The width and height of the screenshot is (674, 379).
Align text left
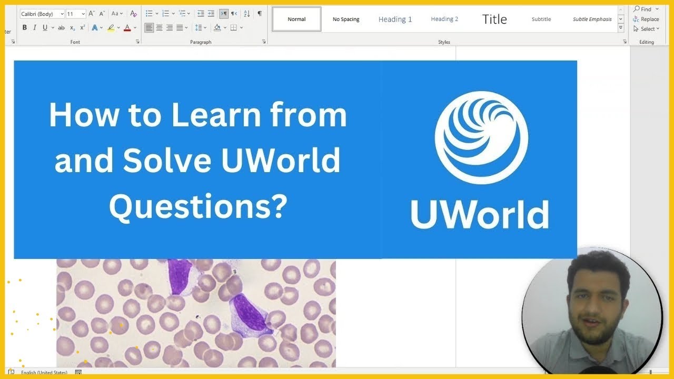(149, 27)
